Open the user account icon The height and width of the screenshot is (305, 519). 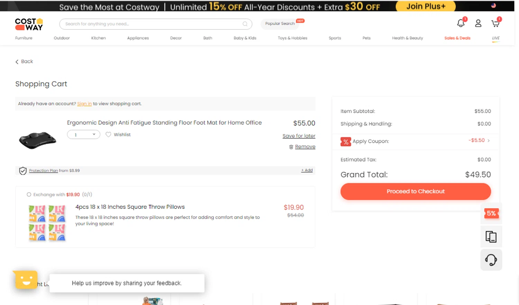478,23
